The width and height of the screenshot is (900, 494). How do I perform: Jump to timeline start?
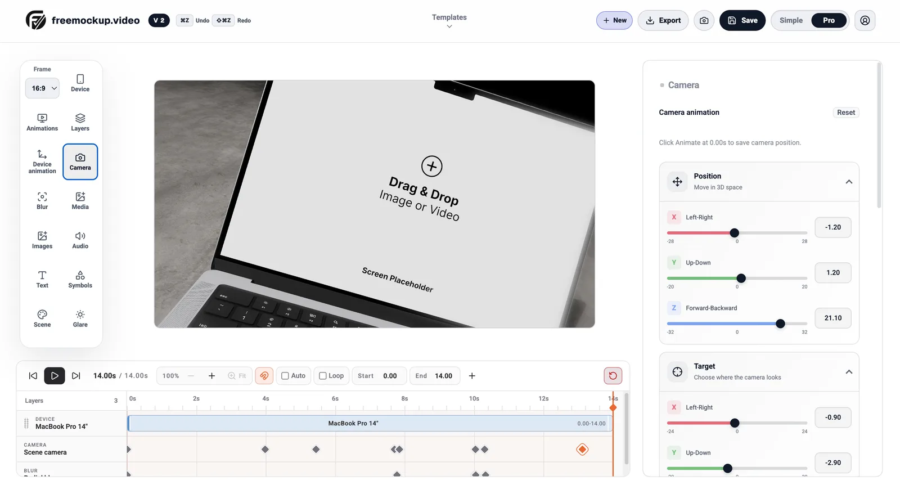pyautogui.click(x=33, y=376)
